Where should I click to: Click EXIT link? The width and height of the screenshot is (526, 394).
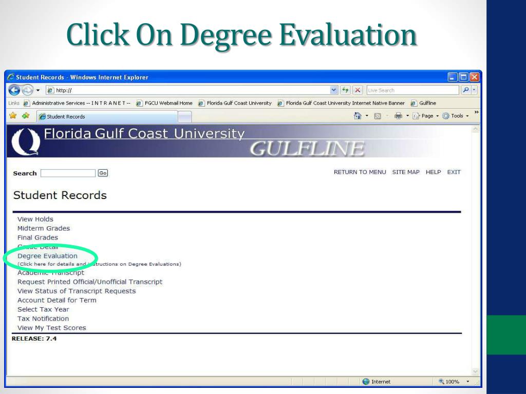tap(454, 172)
